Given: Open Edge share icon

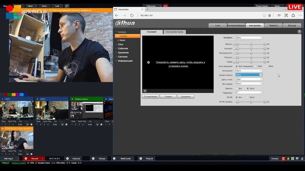Looking at the screenshot, I should point(293,15).
